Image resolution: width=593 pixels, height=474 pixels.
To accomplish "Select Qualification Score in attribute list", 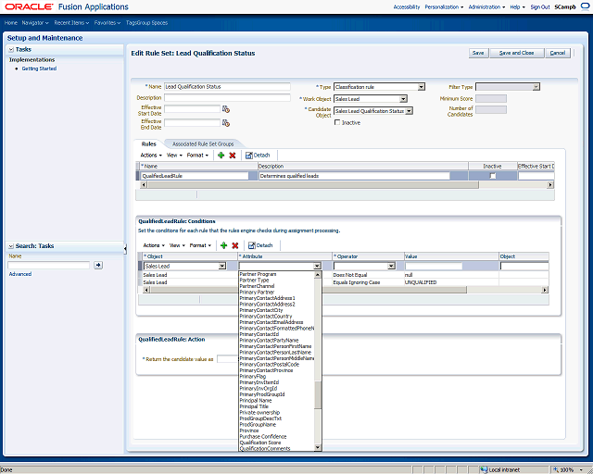I will [260, 443].
